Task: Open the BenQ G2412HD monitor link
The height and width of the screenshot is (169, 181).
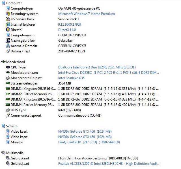Action: (89, 142)
